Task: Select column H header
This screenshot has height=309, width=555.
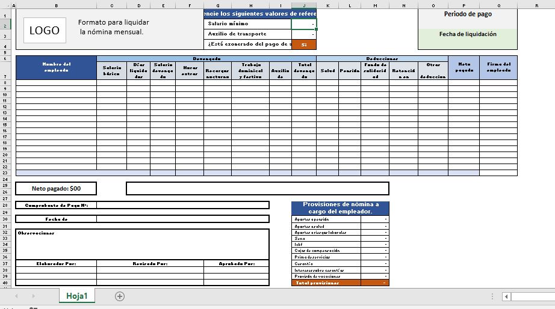Action: pos(250,5)
